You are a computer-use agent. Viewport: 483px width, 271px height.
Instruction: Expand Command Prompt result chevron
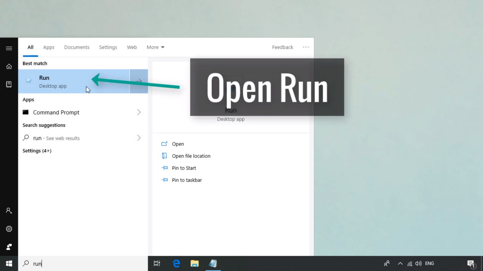139,112
